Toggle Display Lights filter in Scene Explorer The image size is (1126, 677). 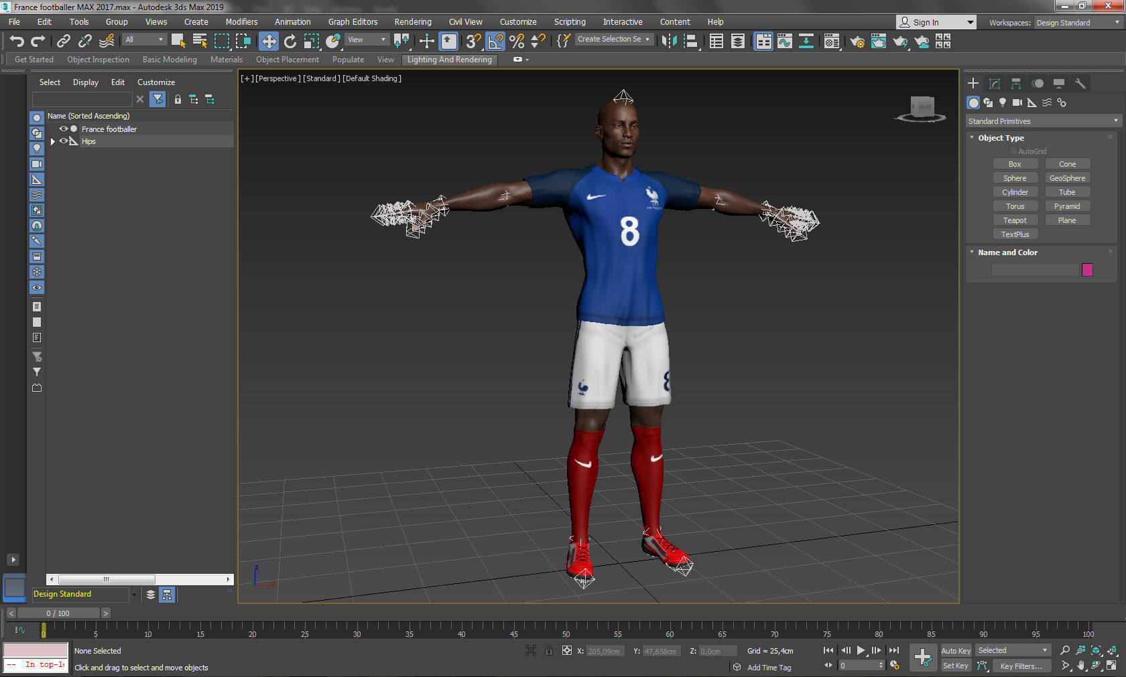(37, 149)
